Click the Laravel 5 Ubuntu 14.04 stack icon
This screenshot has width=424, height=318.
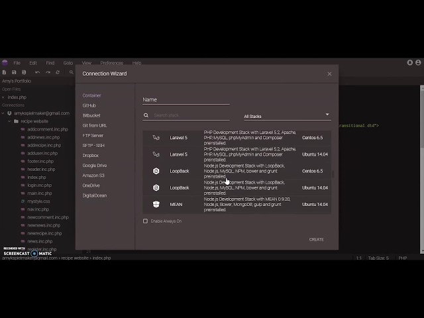coord(156,154)
